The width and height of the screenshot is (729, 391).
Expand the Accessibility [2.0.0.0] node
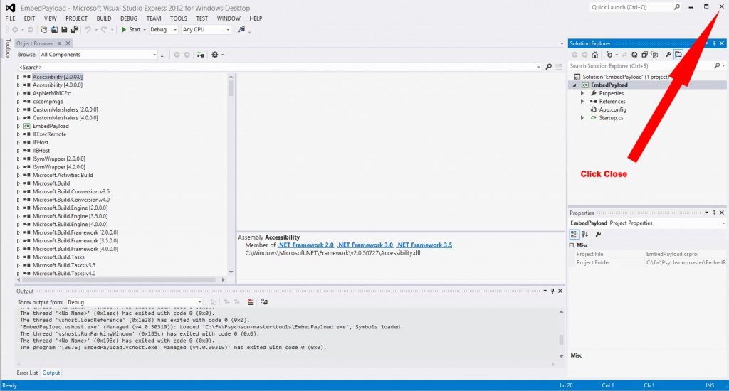point(19,77)
